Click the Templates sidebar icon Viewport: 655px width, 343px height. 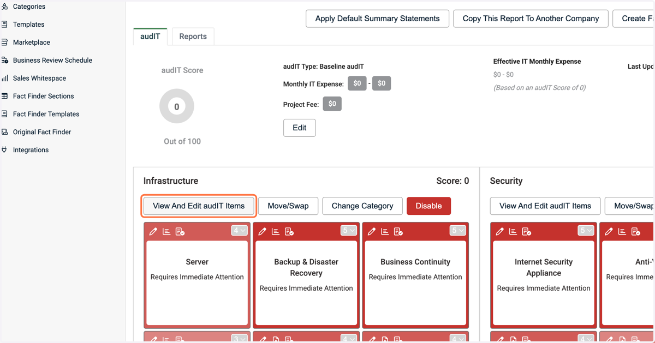click(x=5, y=25)
